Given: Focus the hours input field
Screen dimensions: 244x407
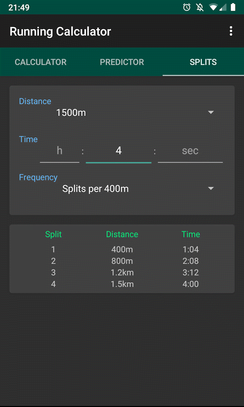Looking at the screenshot, I should 59,151.
